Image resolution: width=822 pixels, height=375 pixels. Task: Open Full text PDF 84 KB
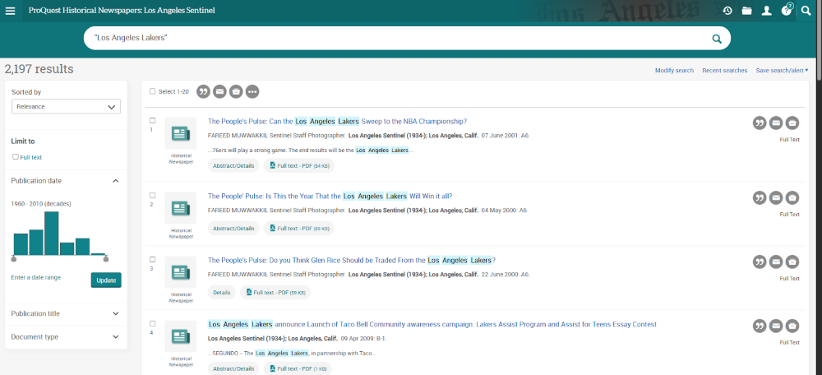[x=299, y=166]
